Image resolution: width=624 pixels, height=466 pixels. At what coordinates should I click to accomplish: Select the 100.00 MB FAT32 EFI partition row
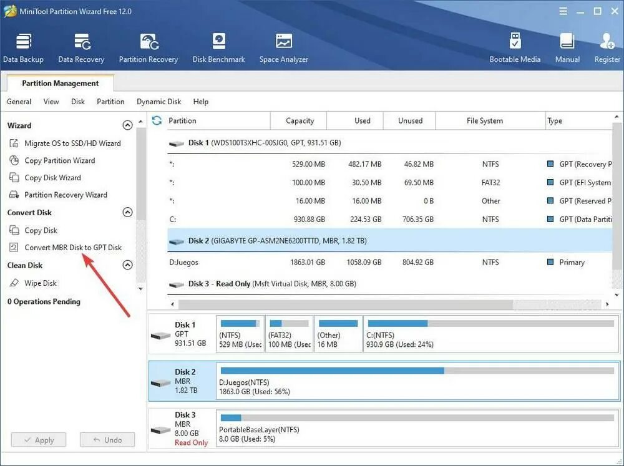389,183
